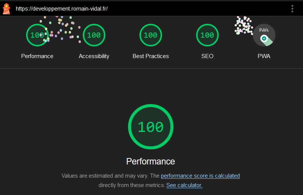
Task: Click the PWA label beneath the badge
Action: pos(264,56)
